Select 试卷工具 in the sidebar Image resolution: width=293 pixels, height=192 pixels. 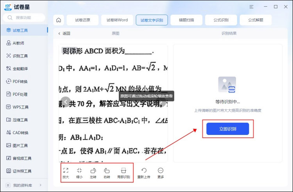[x=24, y=30]
